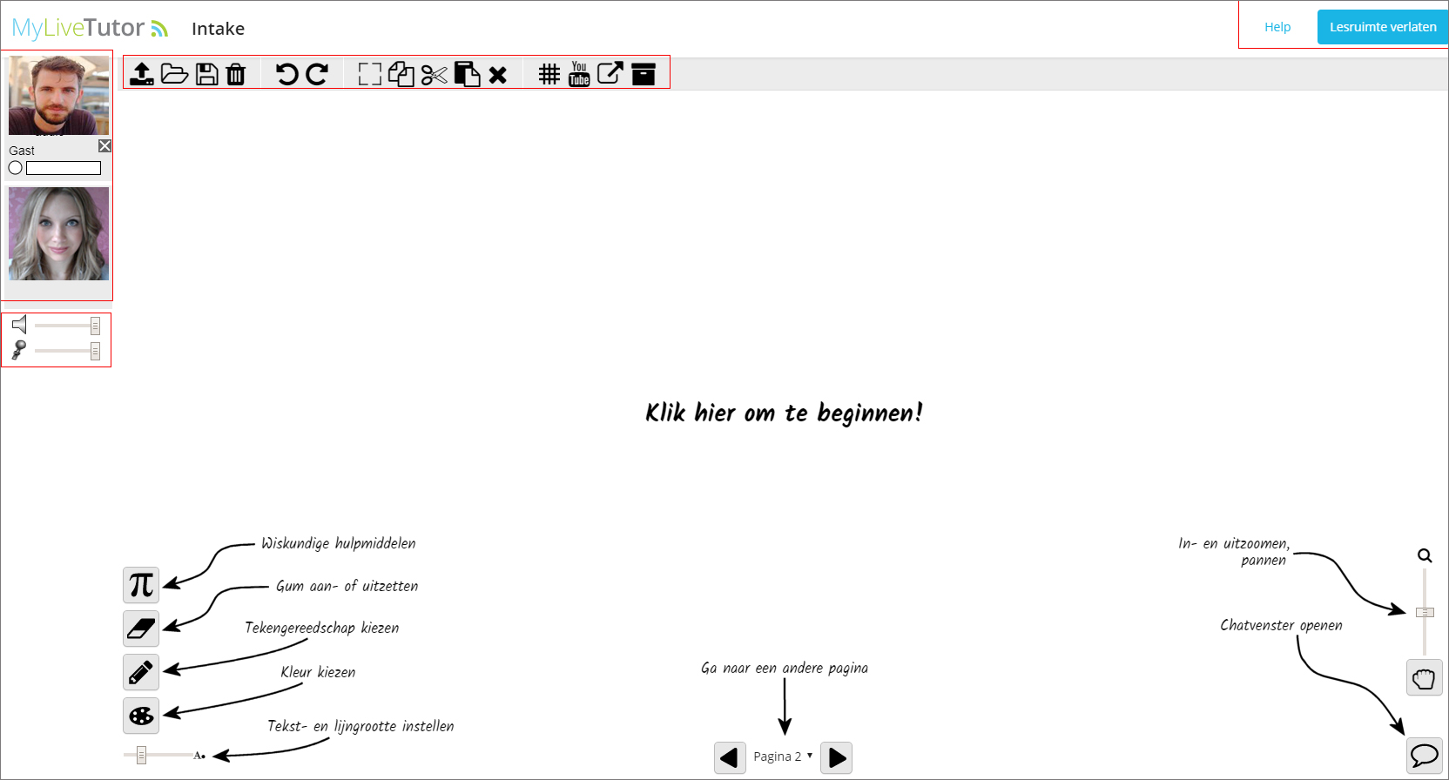Click 'Klik hier om te beginnen!' text
This screenshot has width=1449, height=780.
point(784,413)
